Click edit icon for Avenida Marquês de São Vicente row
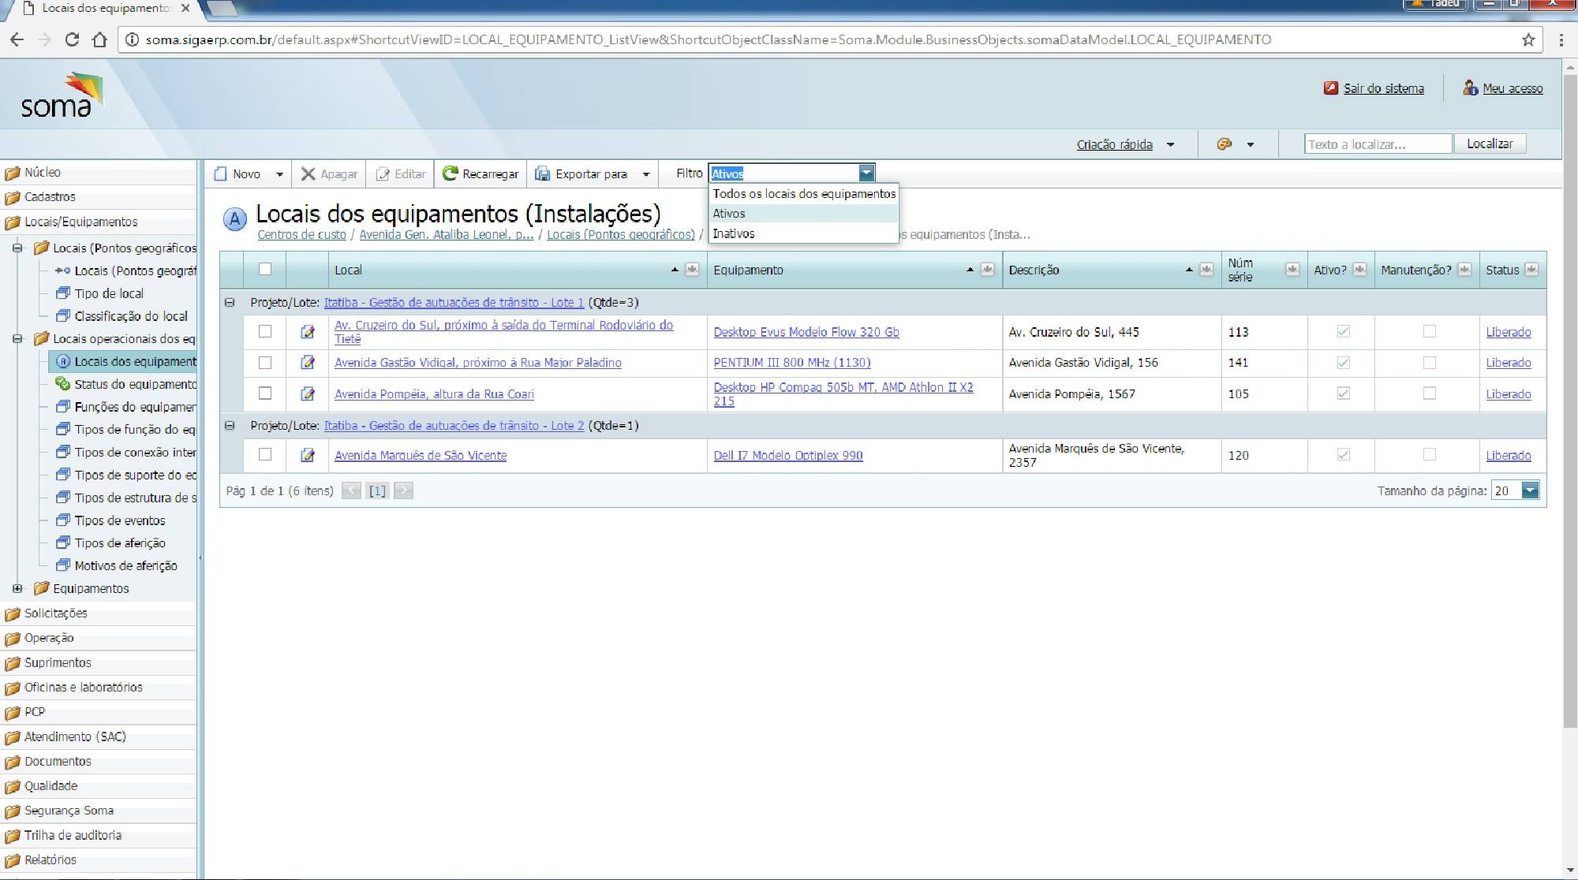 [x=308, y=455]
